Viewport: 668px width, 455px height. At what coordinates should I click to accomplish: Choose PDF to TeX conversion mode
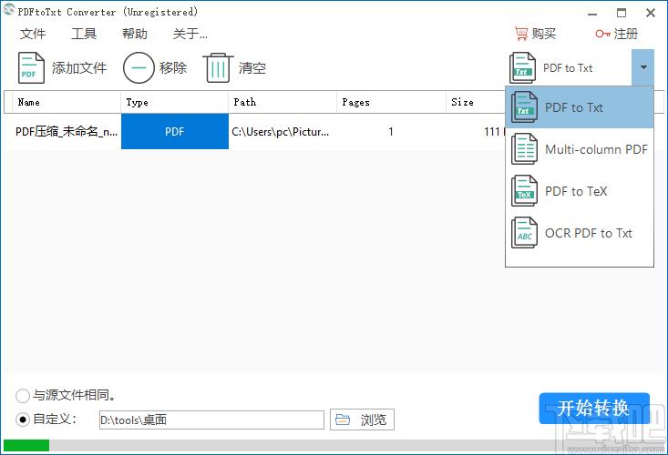580,191
